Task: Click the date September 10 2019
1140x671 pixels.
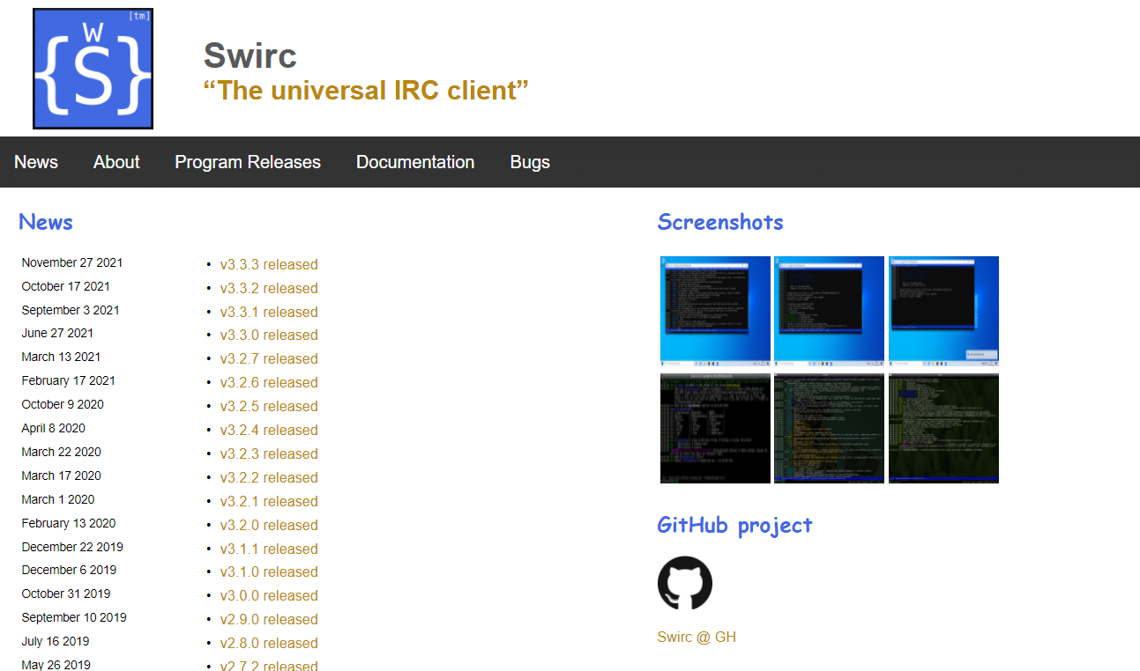Action: (74, 617)
